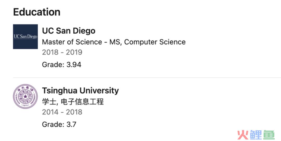The width and height of the screenshot is (281, 141).
Task: Click the star in the Tsinghua seal
Action: [x=25, y=97]
